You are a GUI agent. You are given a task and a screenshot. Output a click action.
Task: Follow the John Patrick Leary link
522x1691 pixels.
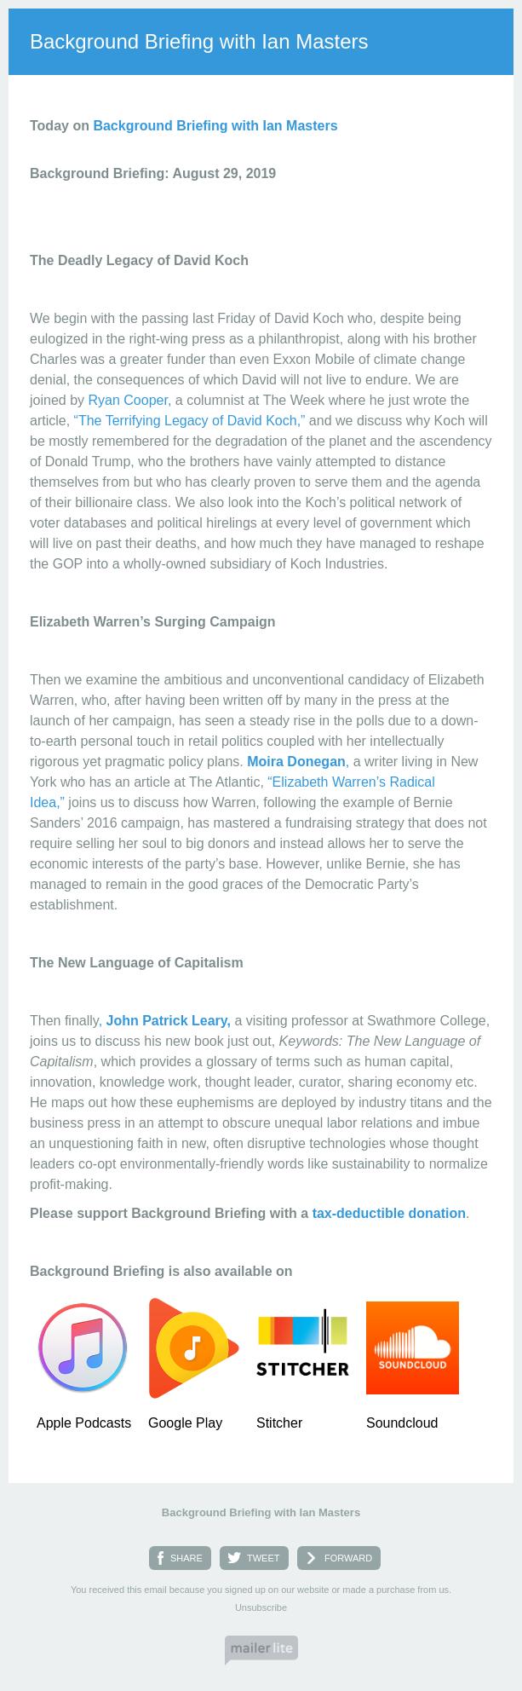[x=168, y=1020]
